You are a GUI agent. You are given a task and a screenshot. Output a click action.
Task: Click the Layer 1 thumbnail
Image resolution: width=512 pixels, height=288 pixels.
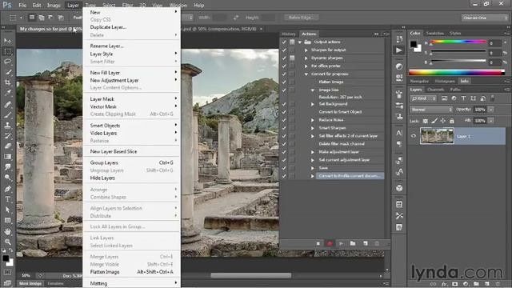(437, 136)
